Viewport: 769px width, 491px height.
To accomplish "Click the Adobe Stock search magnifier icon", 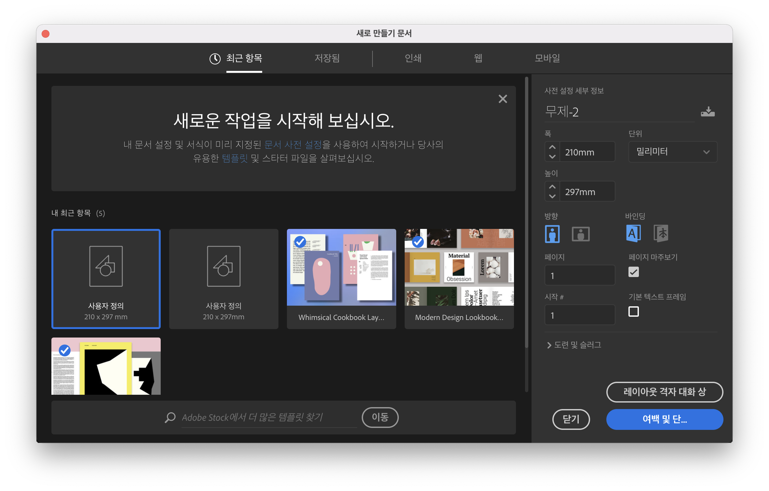I will point(170,417).
